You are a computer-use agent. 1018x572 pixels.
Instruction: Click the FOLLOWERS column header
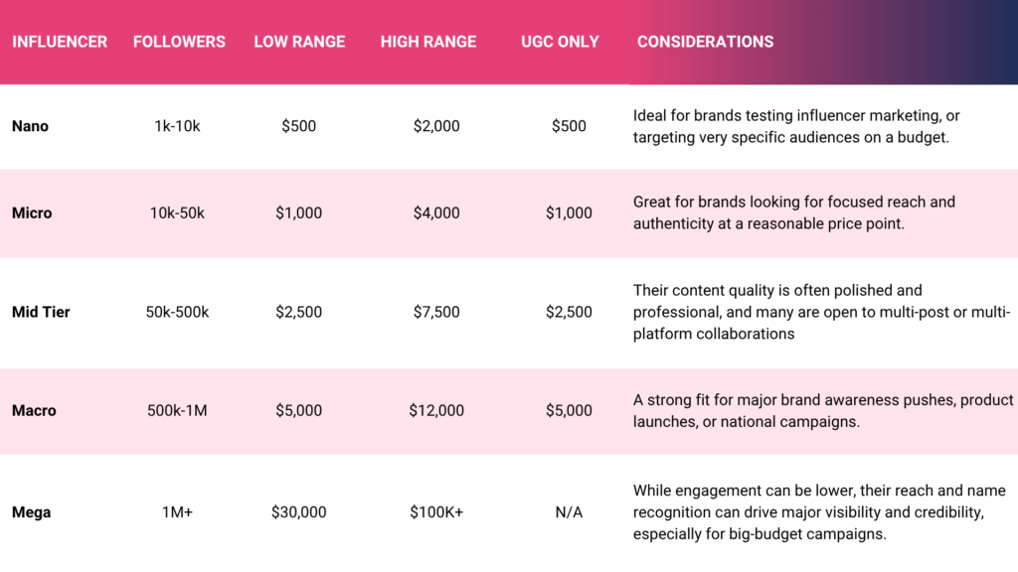click(179, 42)
